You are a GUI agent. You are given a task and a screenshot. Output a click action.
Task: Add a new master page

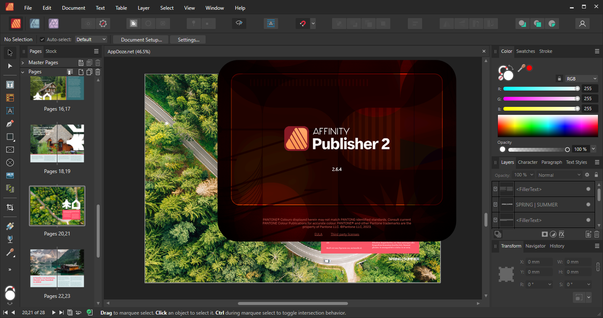(x=81, y=63)
